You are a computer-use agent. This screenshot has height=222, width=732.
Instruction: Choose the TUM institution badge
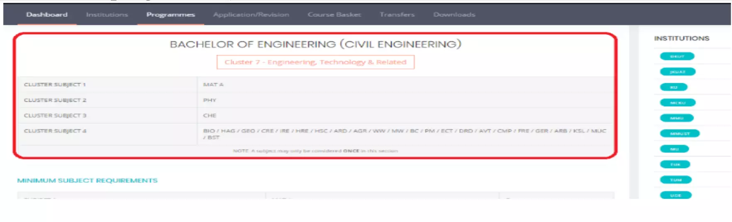click(x=676, y=180)
